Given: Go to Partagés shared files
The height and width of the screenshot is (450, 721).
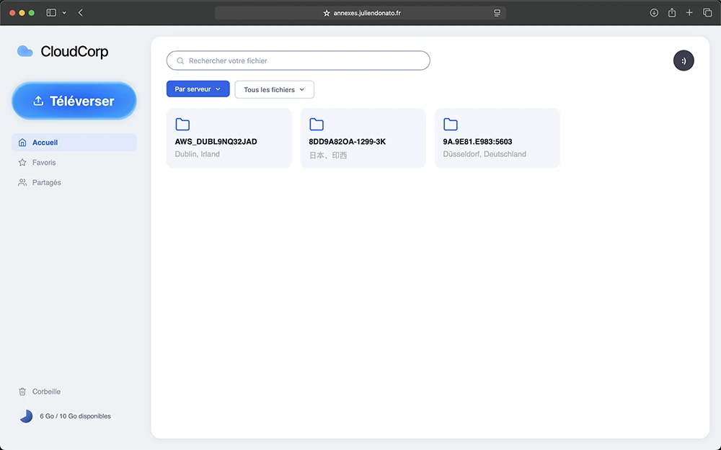Looking at the screenshot, I should [46, 183].
